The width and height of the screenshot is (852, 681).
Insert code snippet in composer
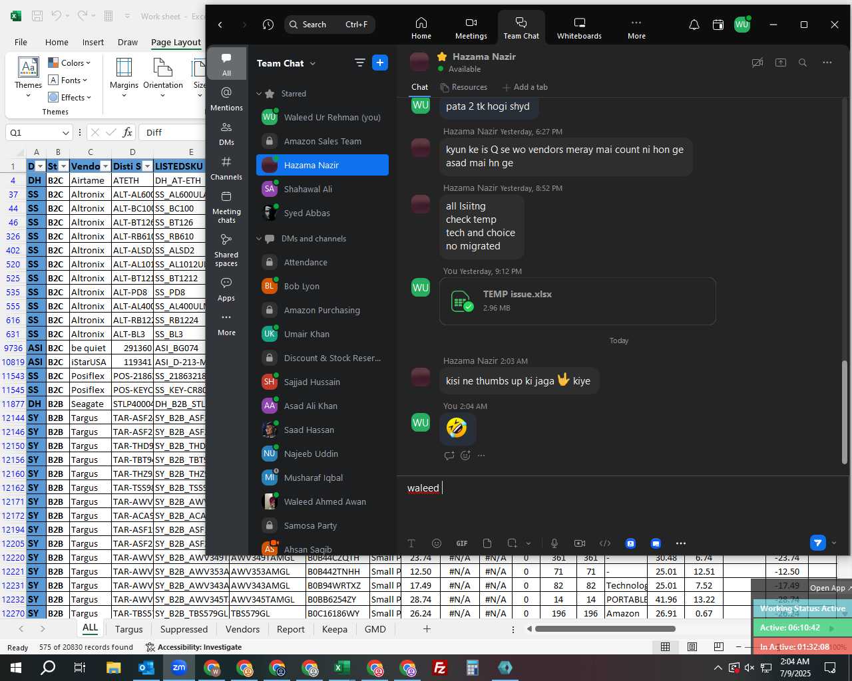pos(605,543)
